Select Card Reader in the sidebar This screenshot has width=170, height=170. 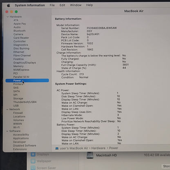pos(21,38)
